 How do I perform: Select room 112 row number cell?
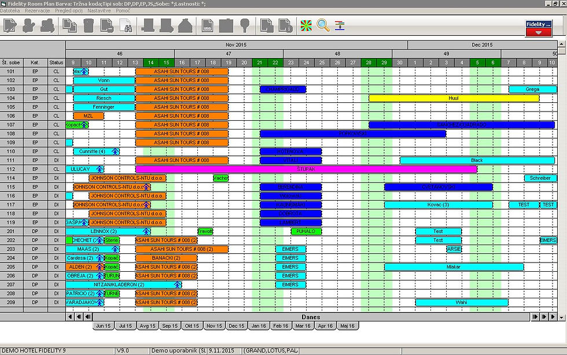[x=12, y=169]
